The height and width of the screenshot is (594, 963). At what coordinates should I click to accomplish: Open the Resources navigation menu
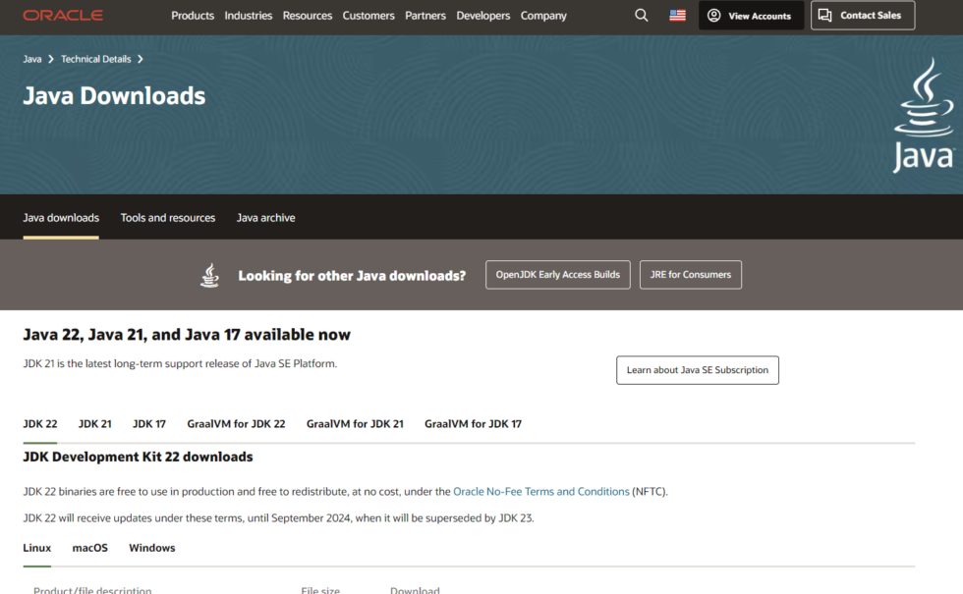click(308, 16)
